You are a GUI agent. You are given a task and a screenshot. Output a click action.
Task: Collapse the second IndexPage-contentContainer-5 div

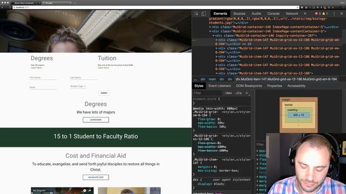(210, 31)
